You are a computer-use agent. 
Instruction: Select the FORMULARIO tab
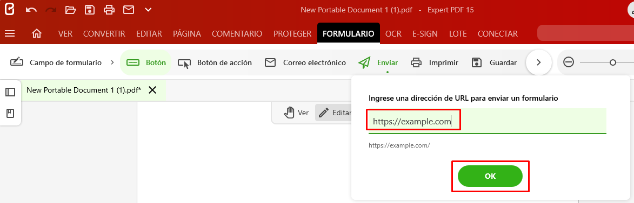[349, 34]
